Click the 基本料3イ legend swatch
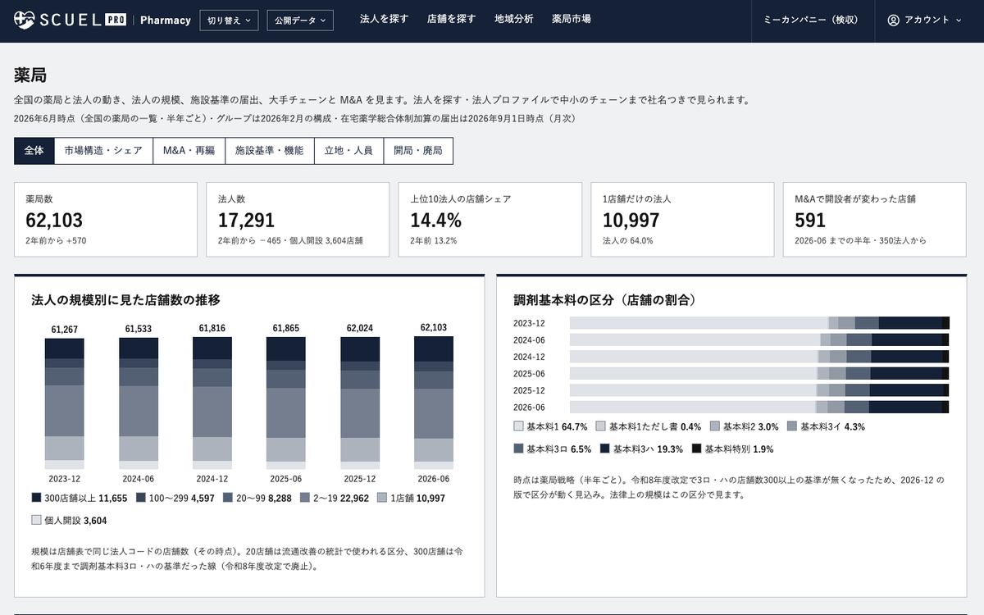The height and width of the screenshot is (615, 984). pyautogui.click(x=792, y=426)
